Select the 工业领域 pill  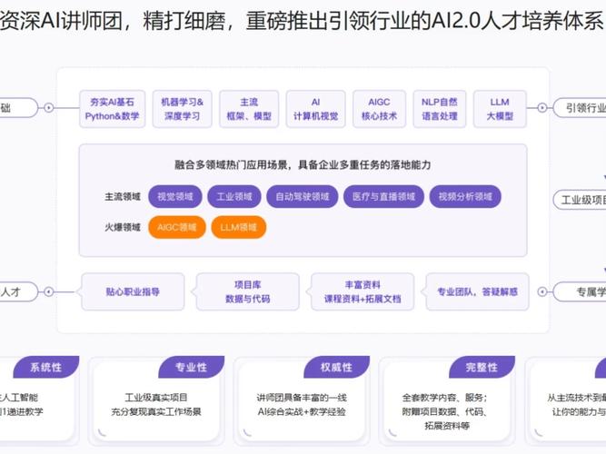point(234,197)
